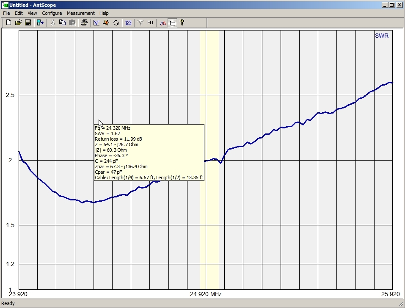Click the '|Z| = 60.3 Ohm' line

point(111,150)
